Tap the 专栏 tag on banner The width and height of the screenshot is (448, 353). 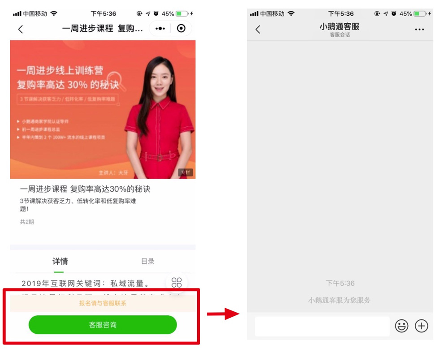coord(186,172)
